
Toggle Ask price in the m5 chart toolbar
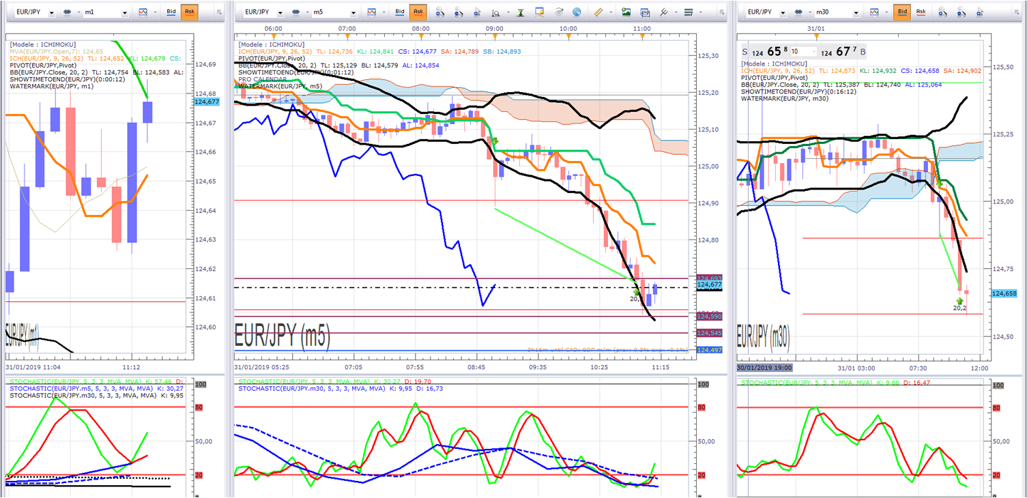418,12
